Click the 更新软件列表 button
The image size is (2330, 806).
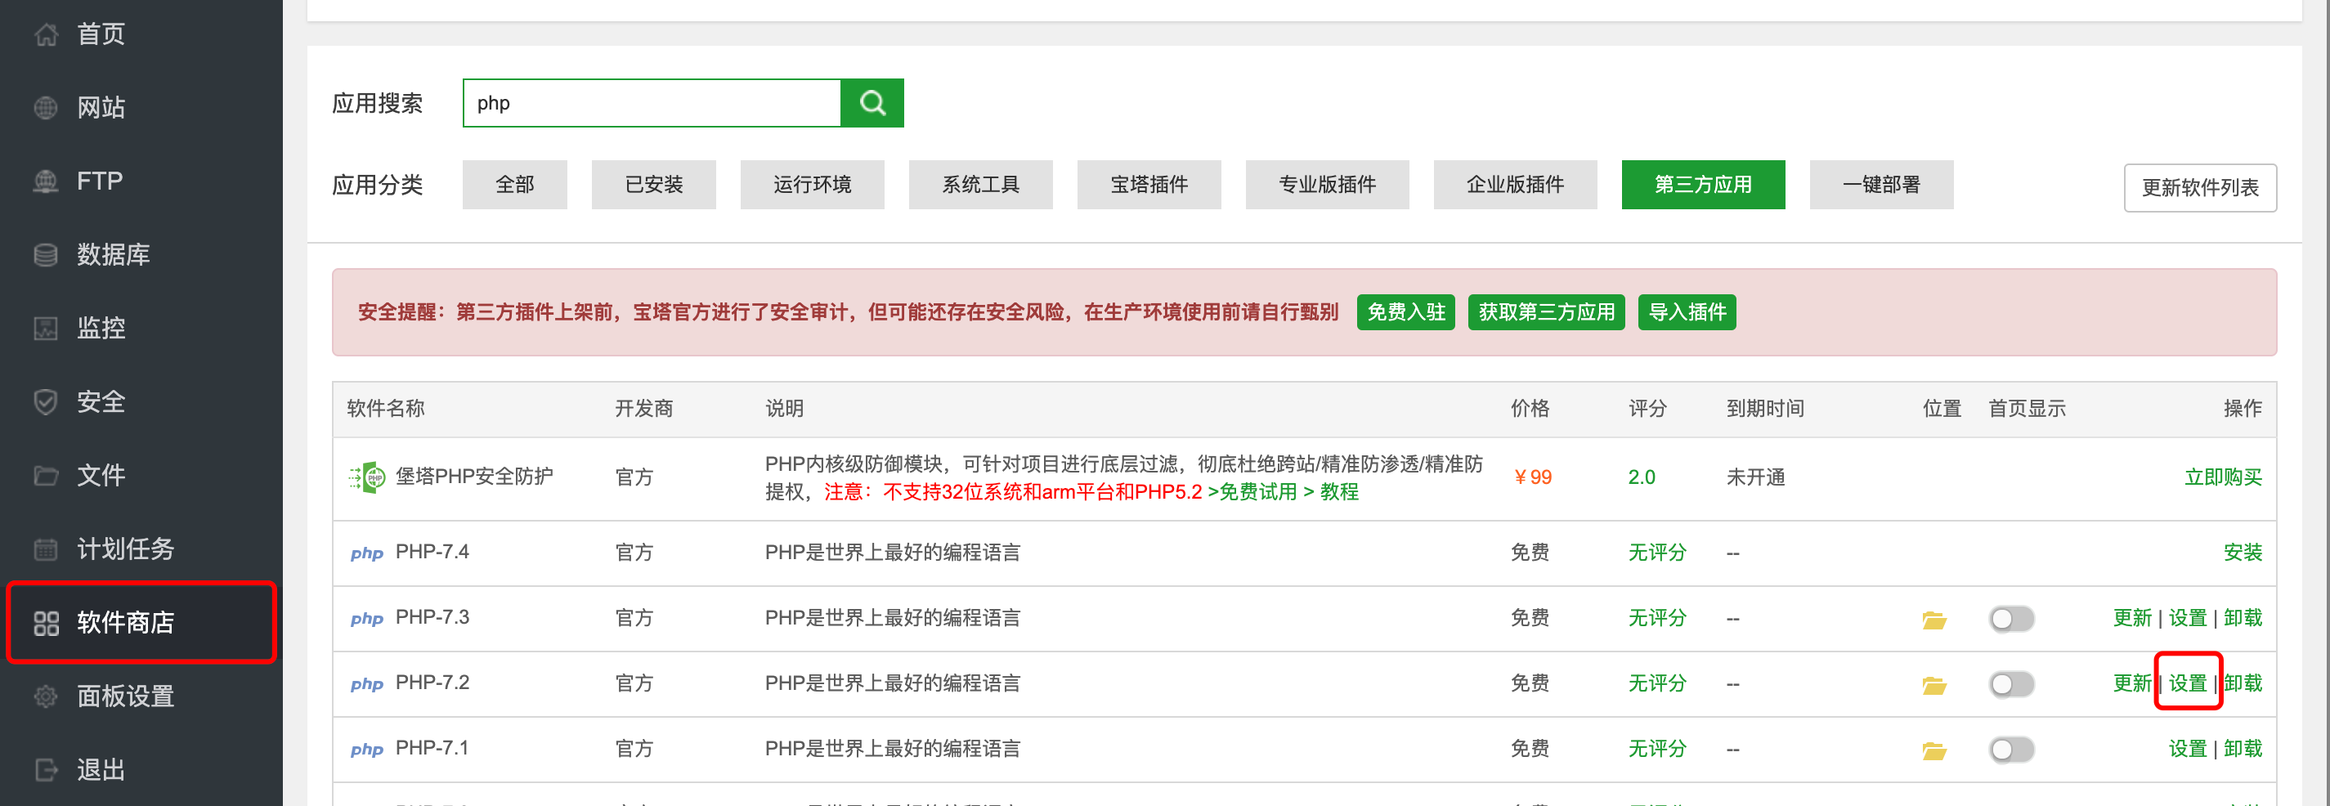(x=2200, y=187)
